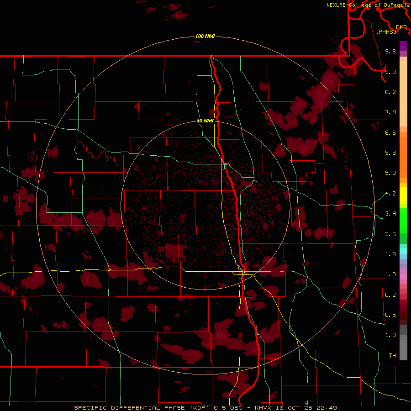Viewport: 411px width, 411px height.
Task: Click the "100 NMI" range ring label
Action: tap(205, 36)
